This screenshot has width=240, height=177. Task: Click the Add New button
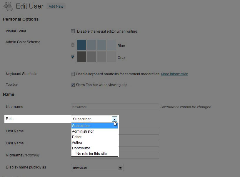point(56,6)
